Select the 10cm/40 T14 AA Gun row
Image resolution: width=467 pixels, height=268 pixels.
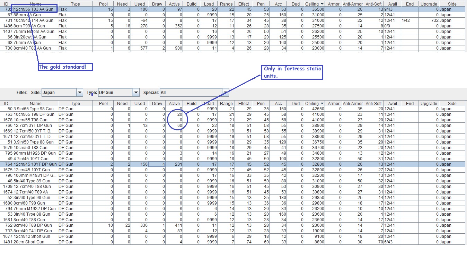232,20
